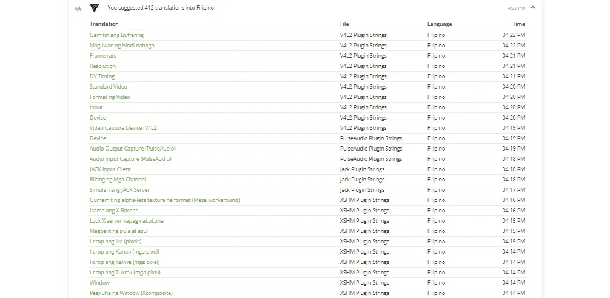This screenshot has width=610, height=298.
Task: Open 'I-crop ang Tuktok (mga pixel)' translation
Action: pos(125,273)
